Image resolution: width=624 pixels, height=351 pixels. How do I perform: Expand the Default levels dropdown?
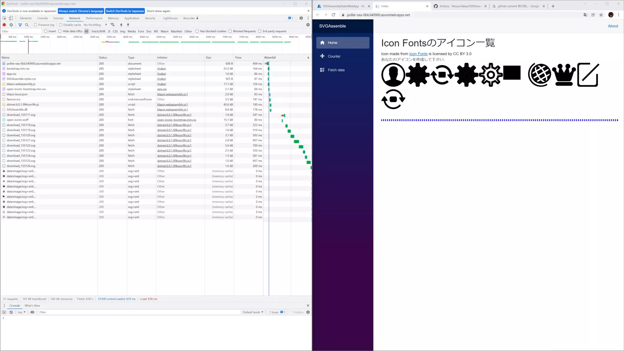[253, 312]
